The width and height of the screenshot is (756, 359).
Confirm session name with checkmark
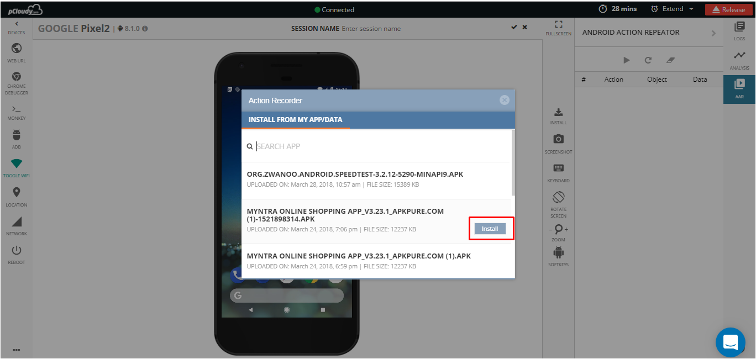514,27
